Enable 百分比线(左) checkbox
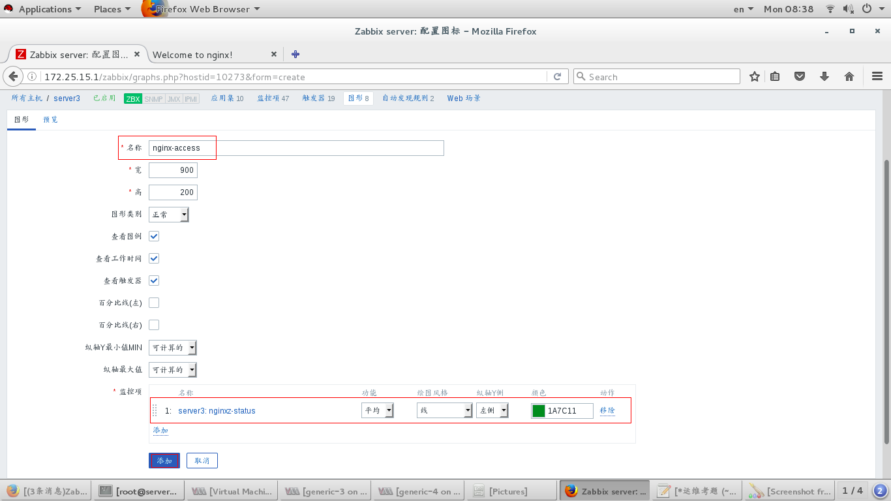 (154, 303)
